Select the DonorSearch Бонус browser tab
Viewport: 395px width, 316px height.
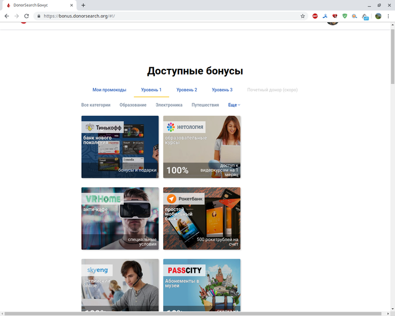pos(39,5)
